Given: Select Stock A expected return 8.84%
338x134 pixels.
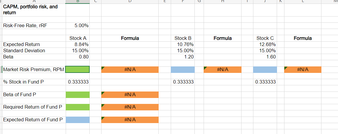Looking at the screenshot, I should coord(78,45).
